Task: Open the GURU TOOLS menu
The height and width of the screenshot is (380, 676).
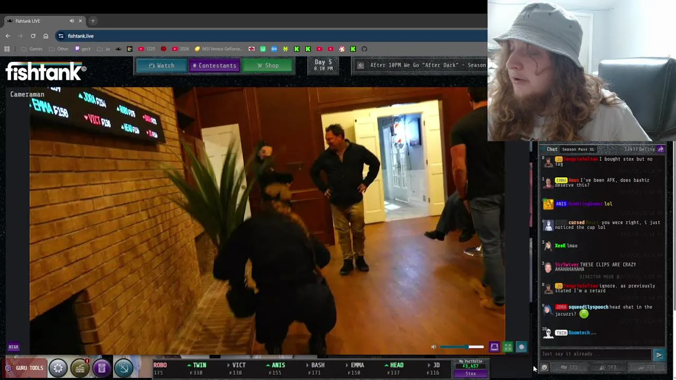Action: [24, 368]
